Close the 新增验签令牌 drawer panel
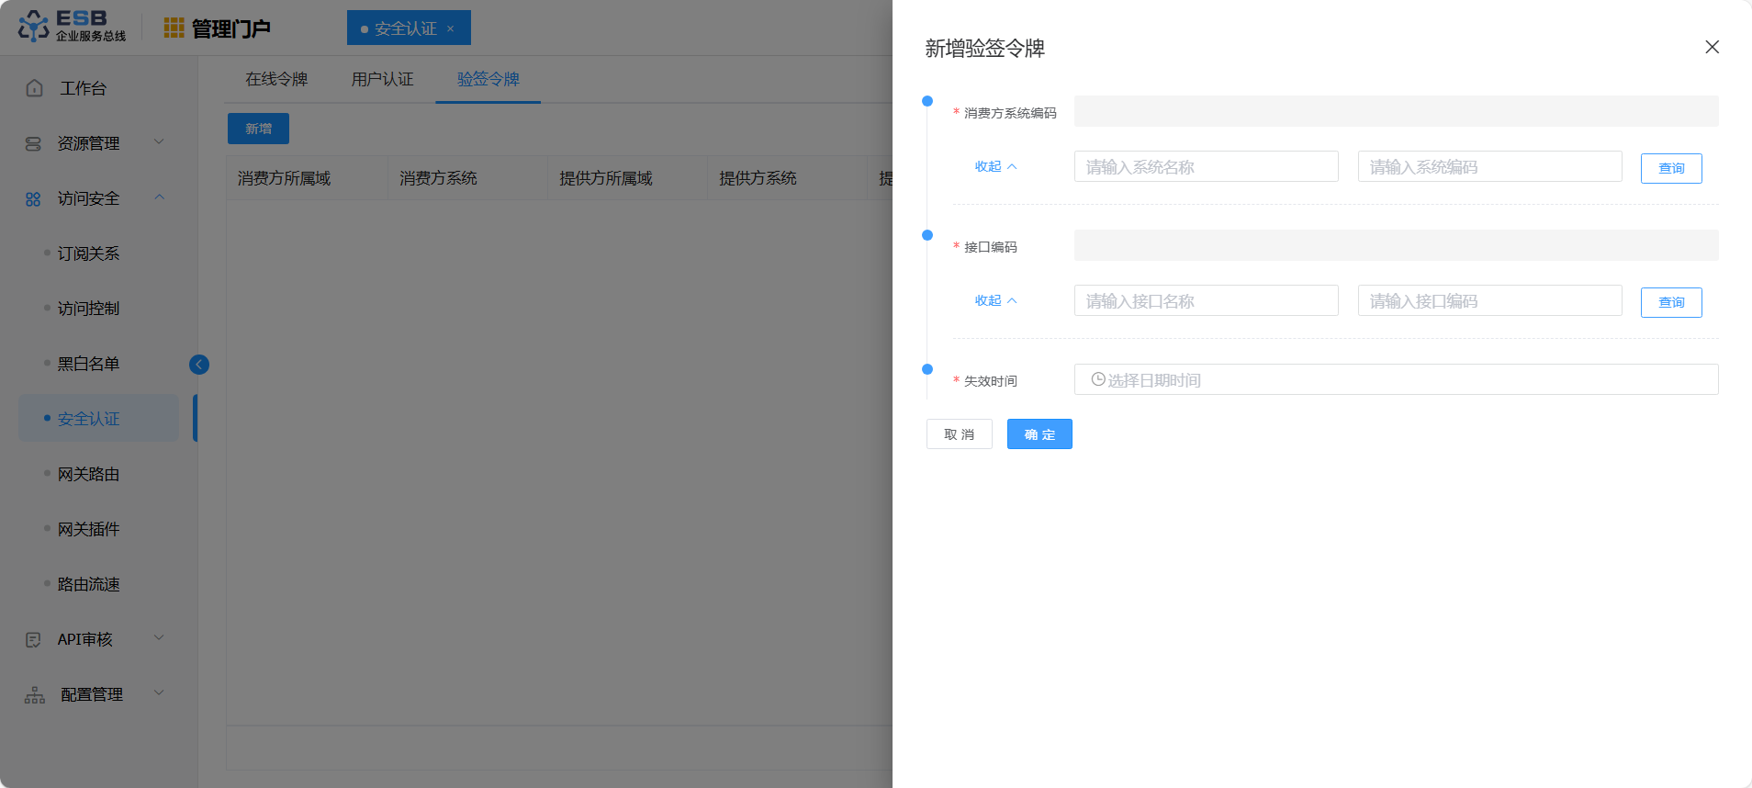 click(1712, 47)
